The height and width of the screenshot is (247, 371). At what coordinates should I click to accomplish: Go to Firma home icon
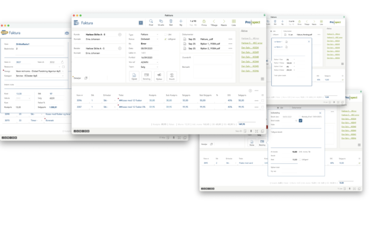[205, 22]
